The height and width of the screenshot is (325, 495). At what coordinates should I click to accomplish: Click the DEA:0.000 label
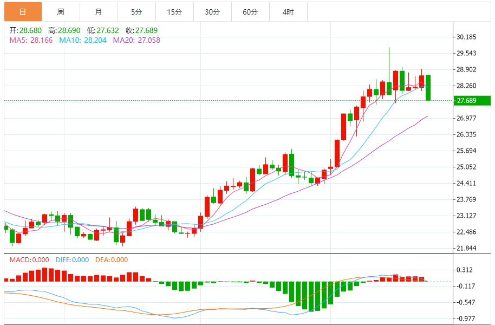pyautogui.click(x=112, y=259)
